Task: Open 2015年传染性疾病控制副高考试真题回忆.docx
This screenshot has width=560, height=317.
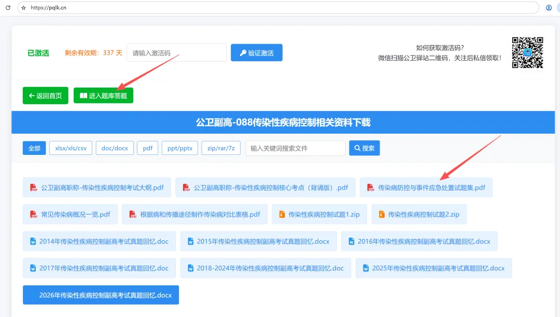Action: tap(259, 241)
